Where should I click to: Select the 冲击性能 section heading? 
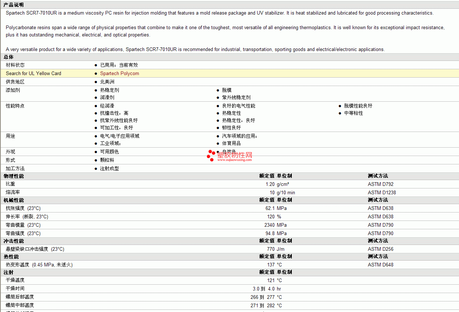pos(13,241)
